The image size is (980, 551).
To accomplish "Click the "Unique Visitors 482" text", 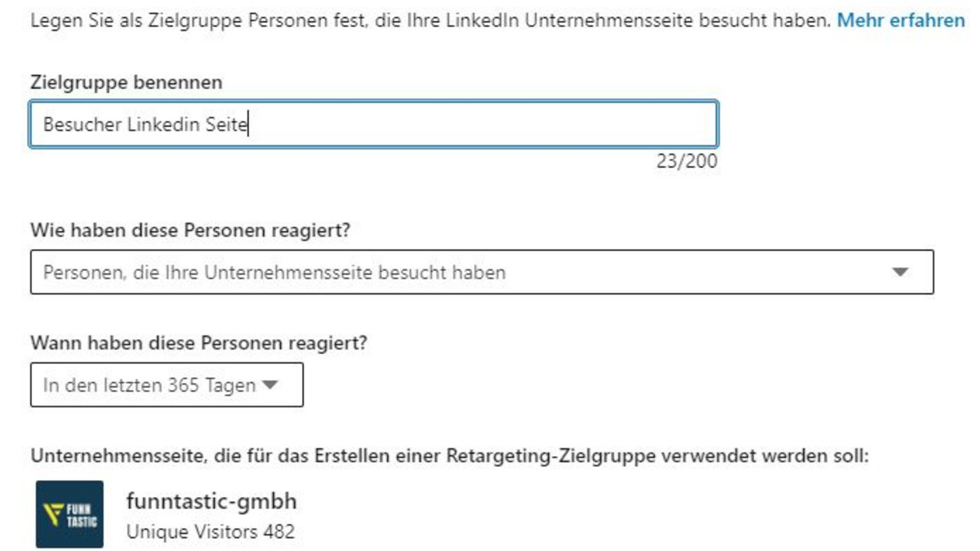I will (x=211, y=532).
